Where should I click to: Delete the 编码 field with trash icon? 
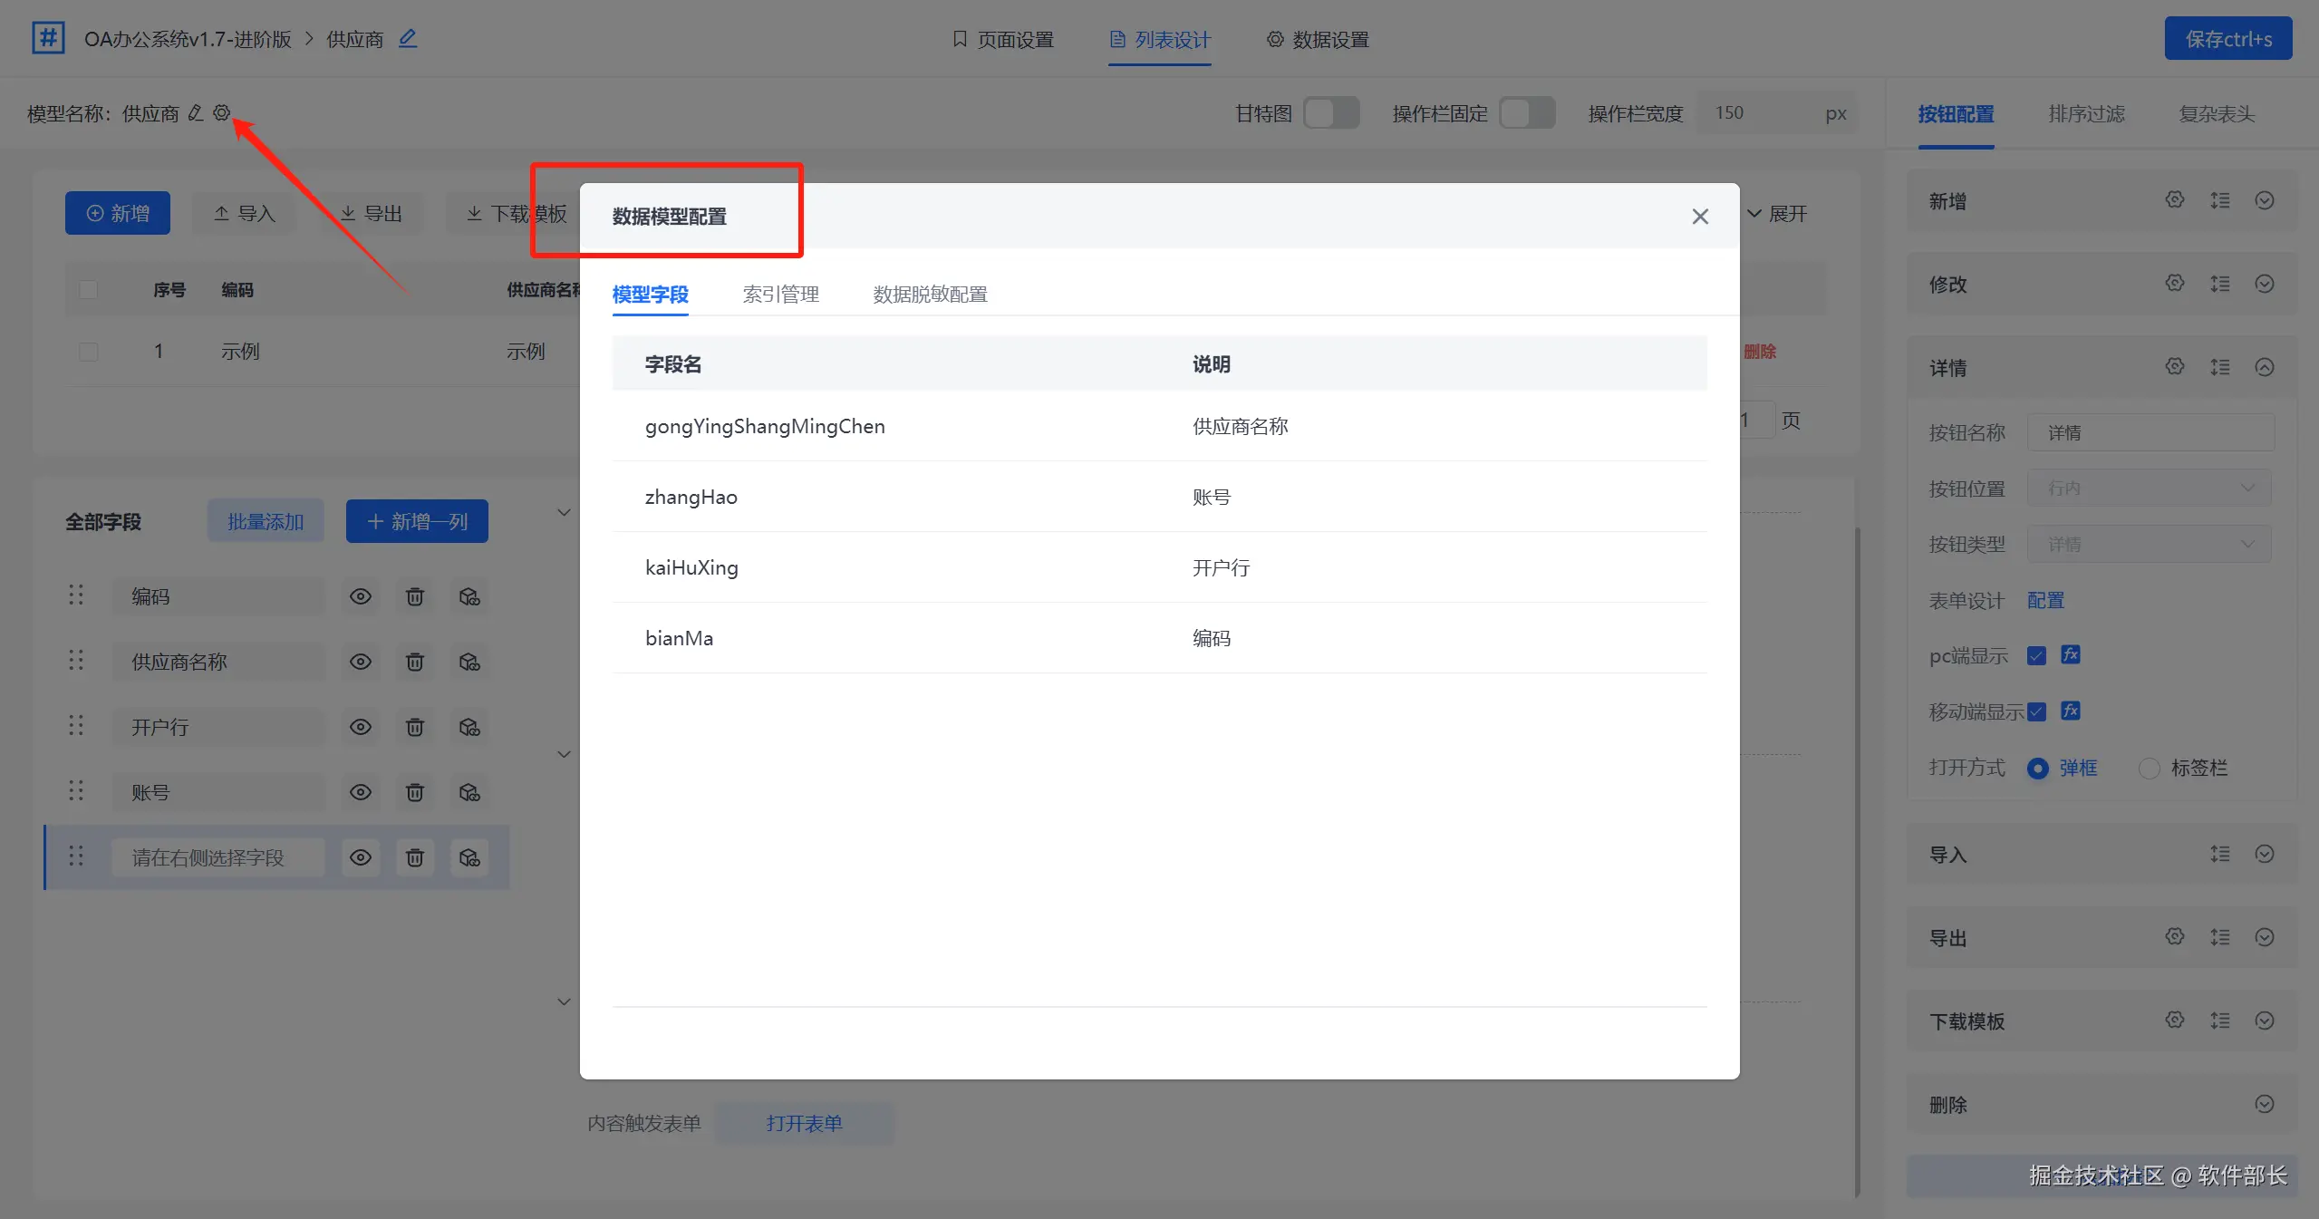pos(415,596)
